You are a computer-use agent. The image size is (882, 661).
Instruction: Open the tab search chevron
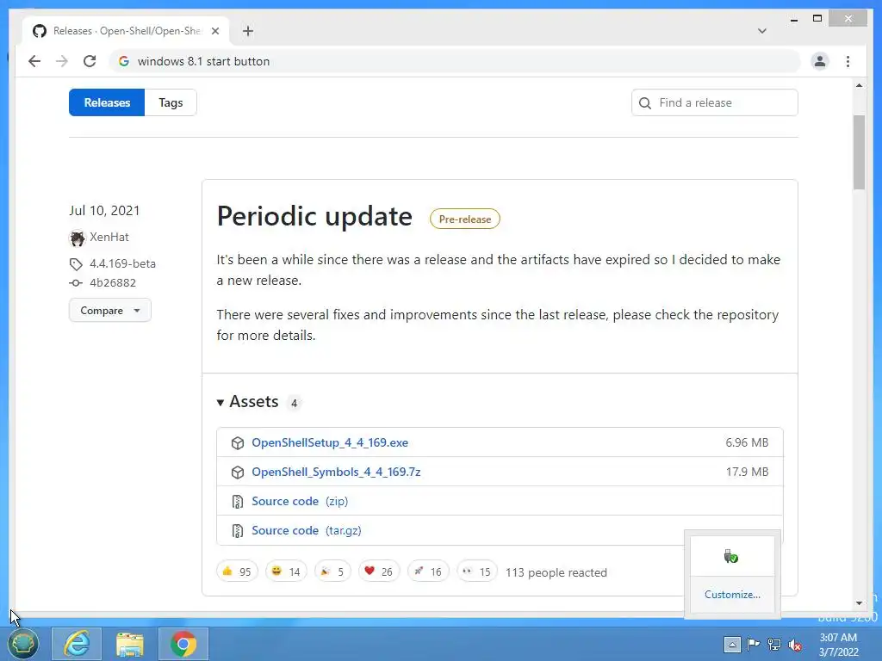(761, 31)
